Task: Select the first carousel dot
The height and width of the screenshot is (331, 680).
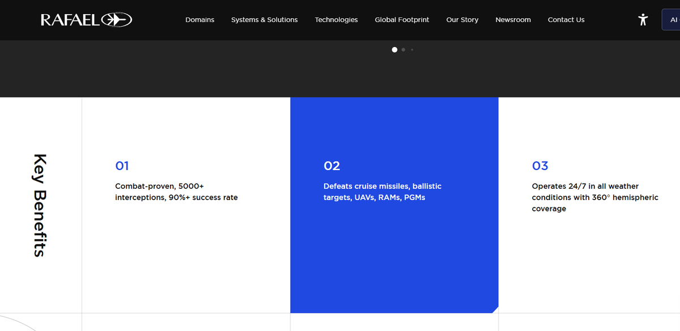Action: pos(394,50)
